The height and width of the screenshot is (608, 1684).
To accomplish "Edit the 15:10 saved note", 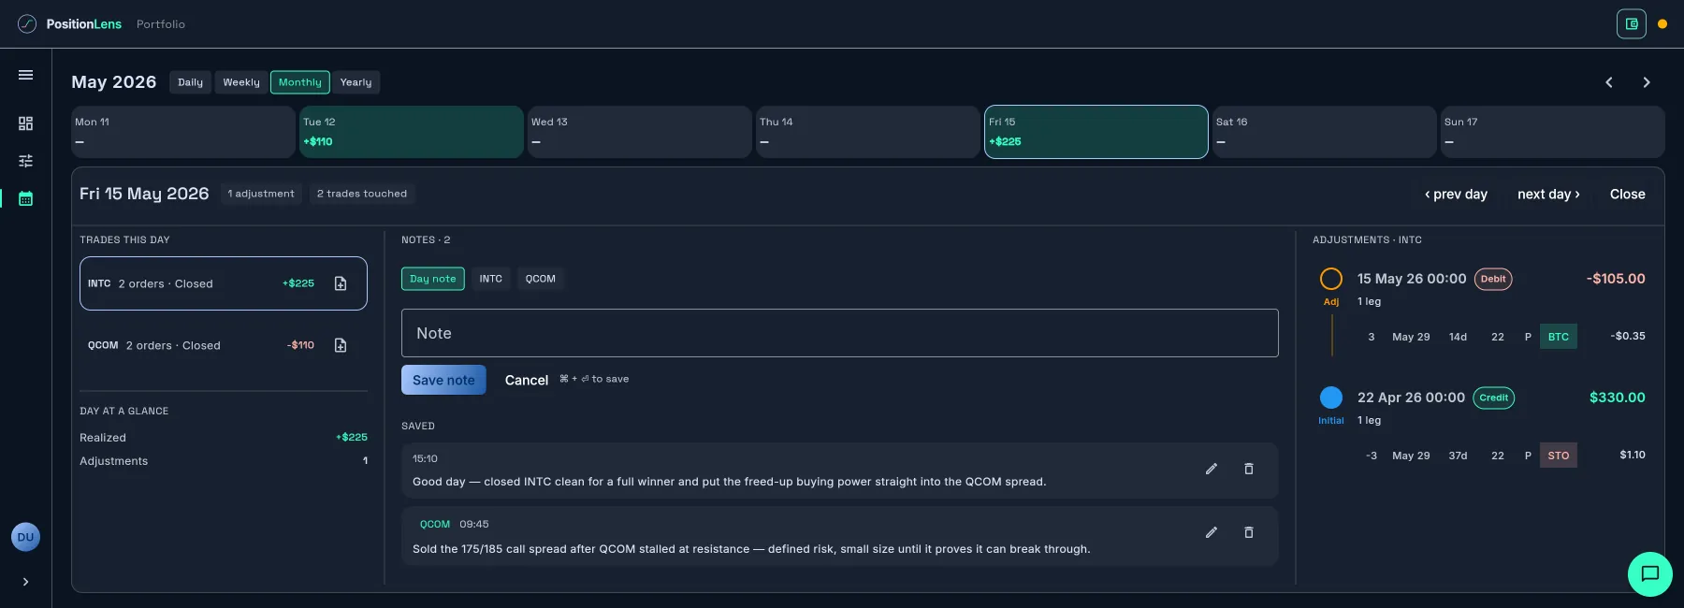I will pyautogui.click(x=1212, y=469).
